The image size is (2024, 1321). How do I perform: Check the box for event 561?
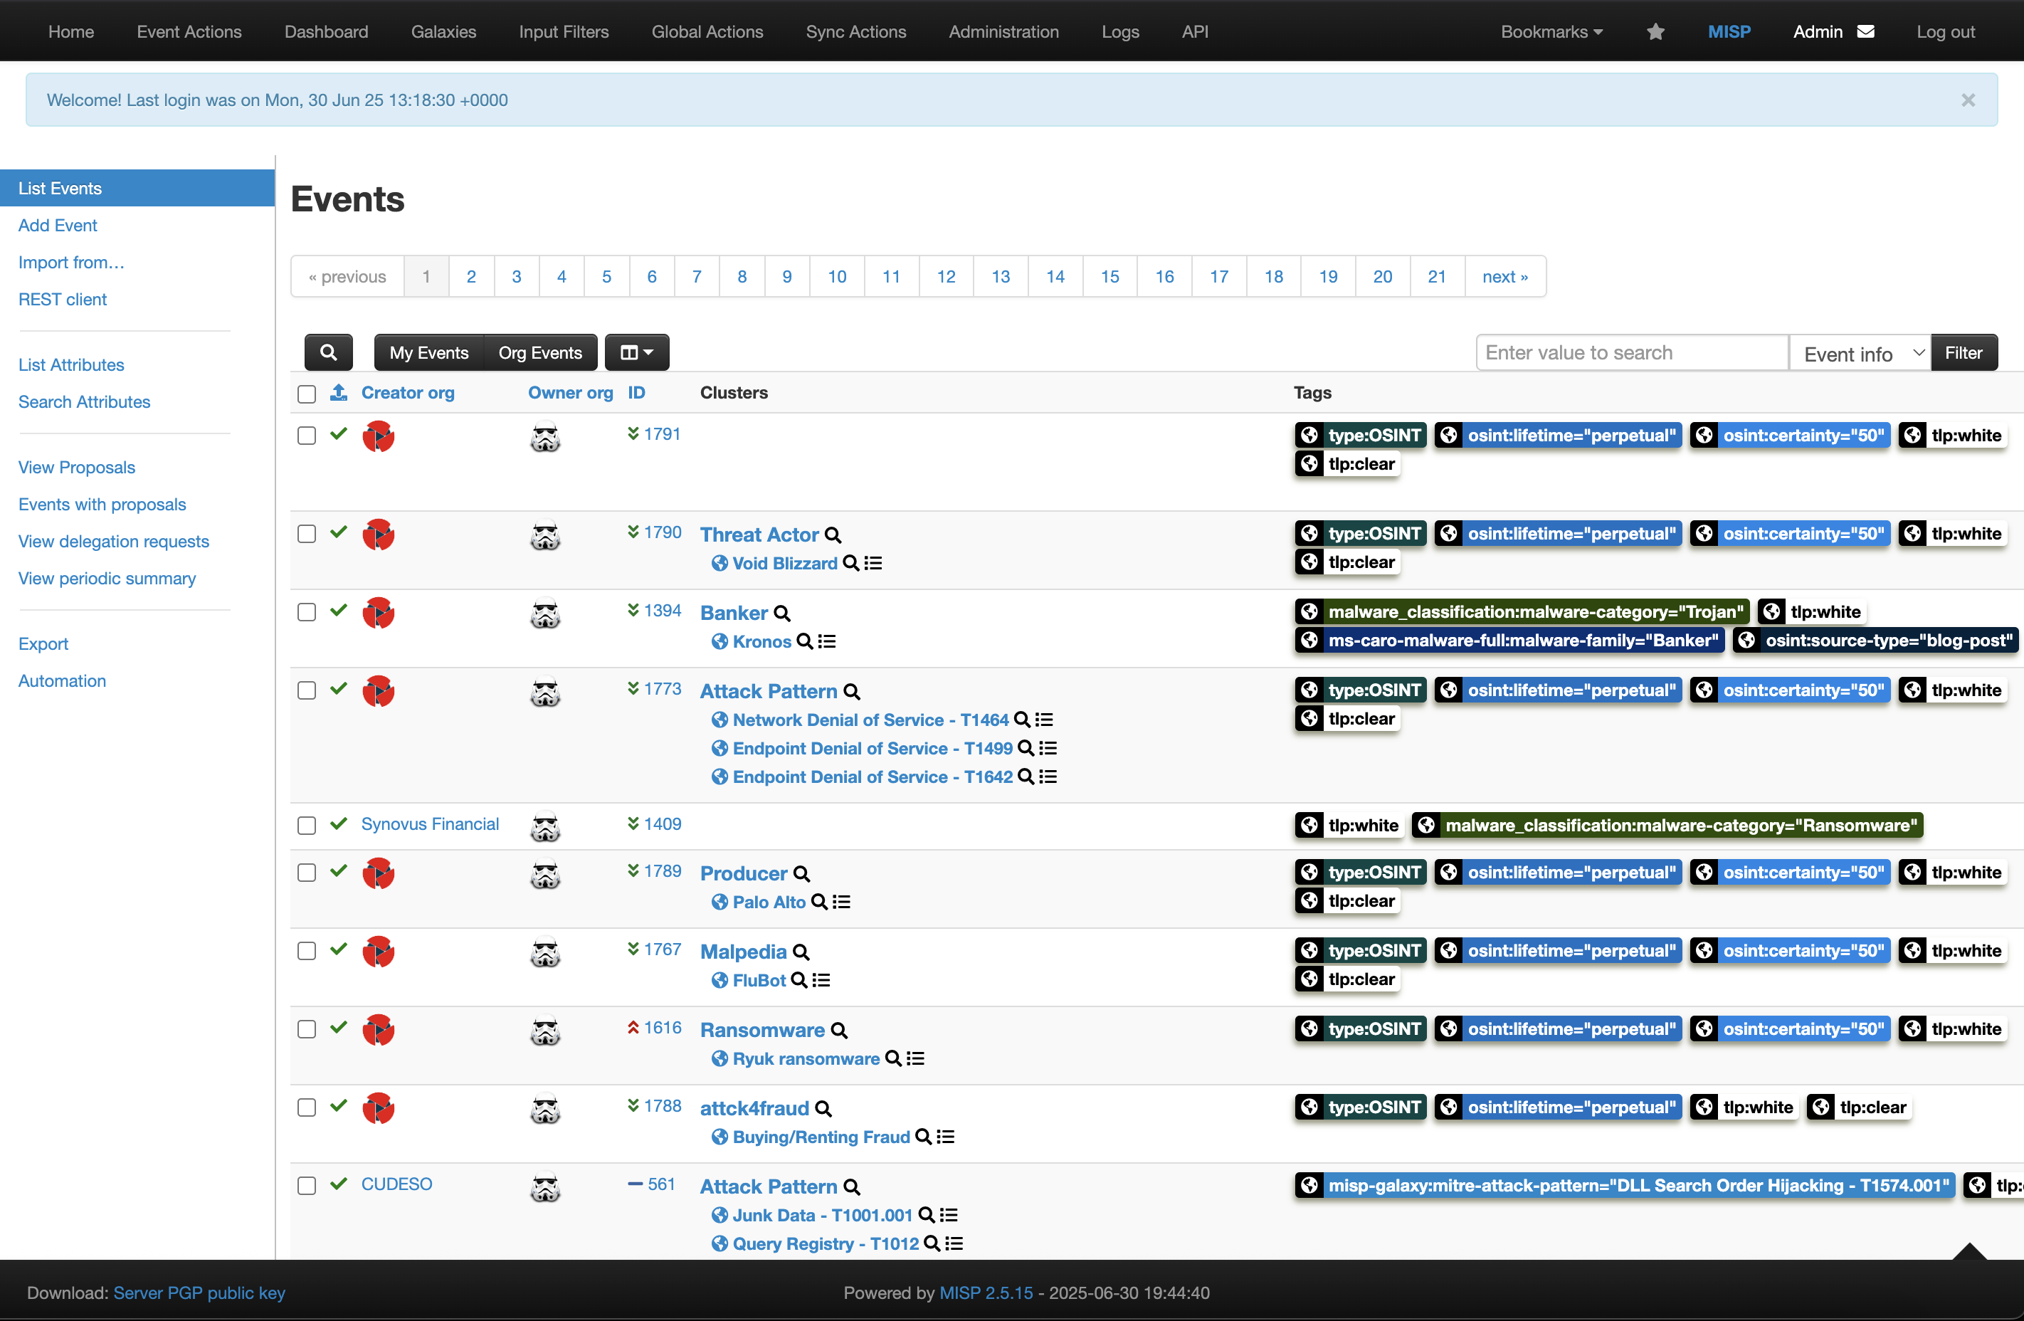[307, 1186]
